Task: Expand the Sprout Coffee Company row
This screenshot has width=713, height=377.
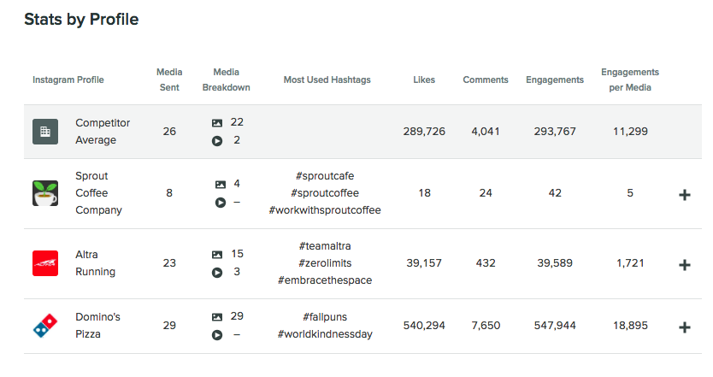Action: point(684,195)
